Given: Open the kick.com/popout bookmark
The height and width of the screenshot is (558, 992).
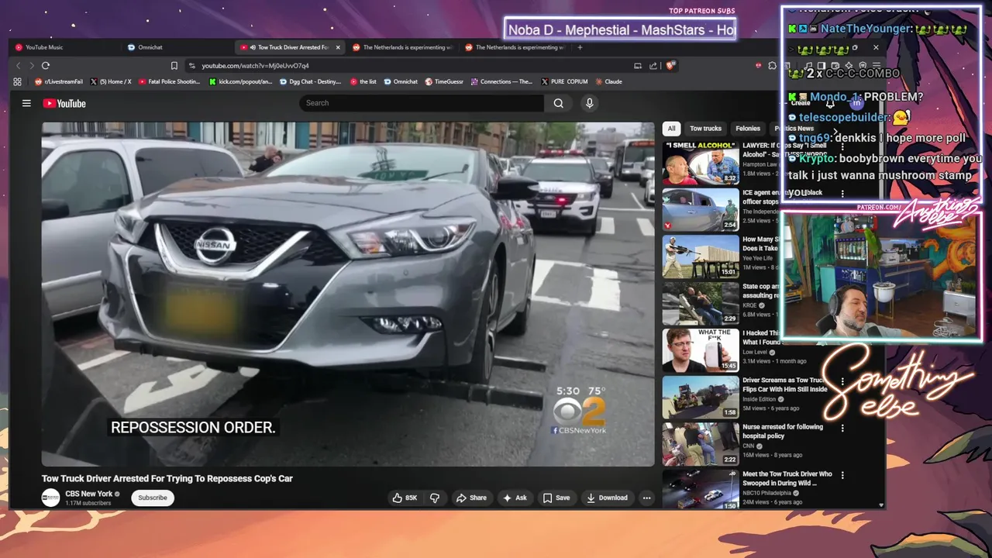Looking at the screenshot, I should [x=241, y=81].
